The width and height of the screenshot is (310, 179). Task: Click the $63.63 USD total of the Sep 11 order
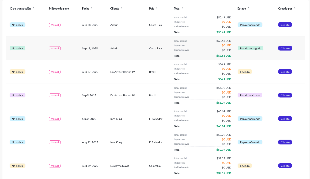coord(224,56)
